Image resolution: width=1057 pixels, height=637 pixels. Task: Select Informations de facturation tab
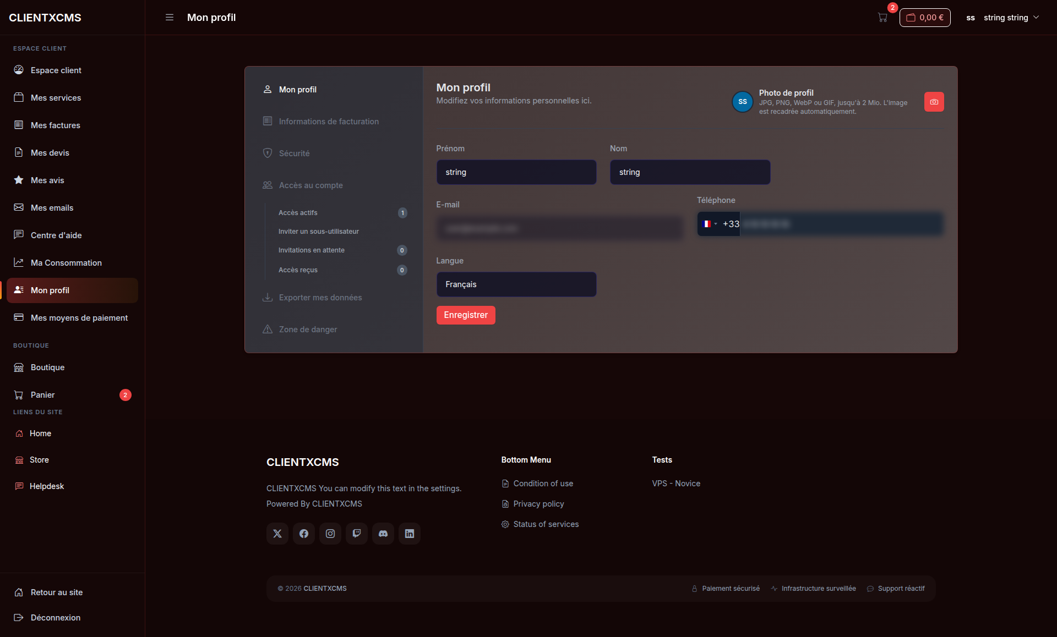tap(334, 122)
